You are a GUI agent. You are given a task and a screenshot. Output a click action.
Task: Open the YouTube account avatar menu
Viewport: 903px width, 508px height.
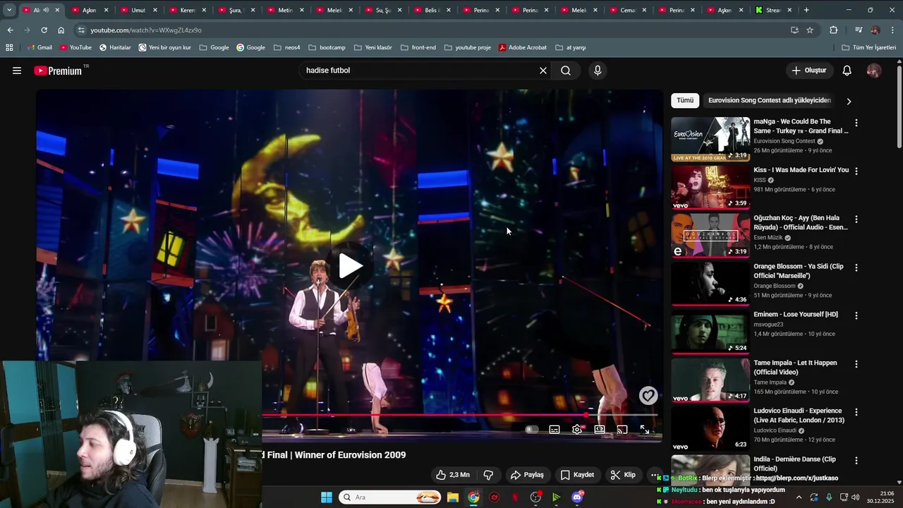(874, 71)
